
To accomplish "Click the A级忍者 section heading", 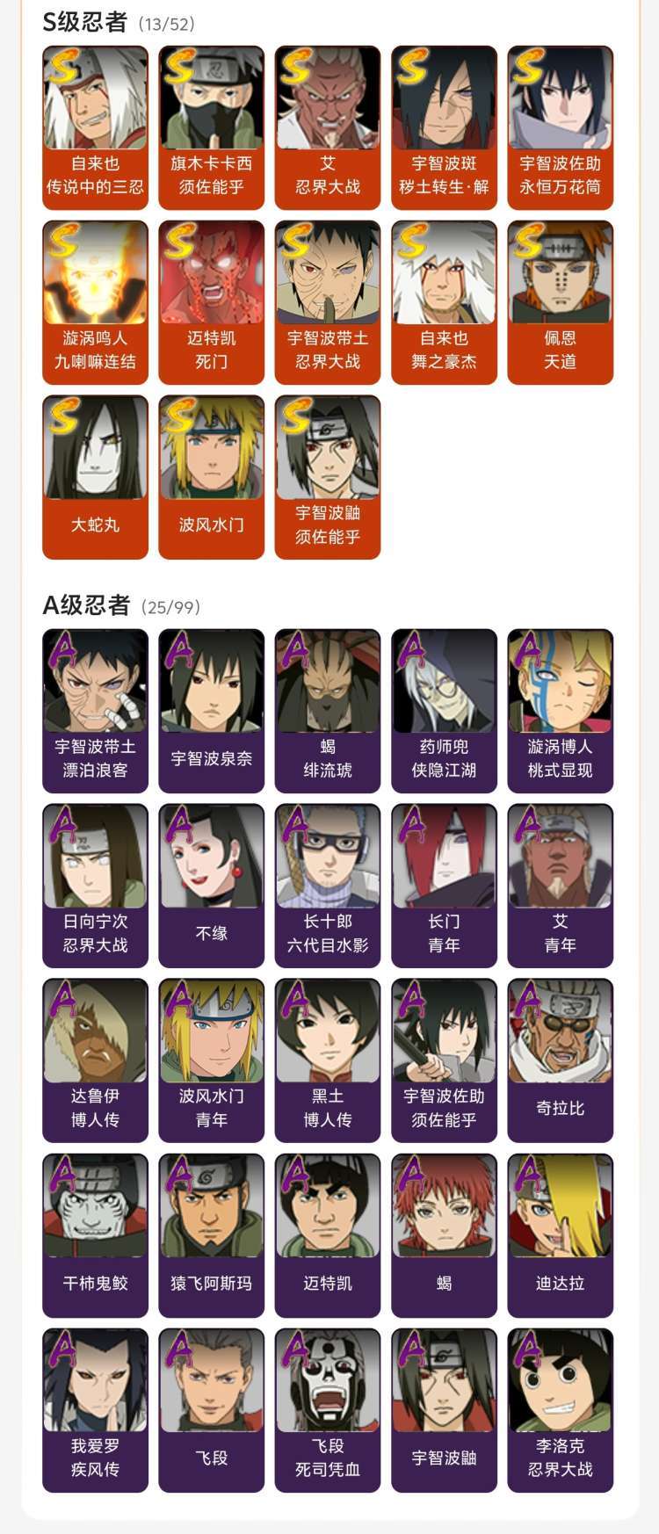I will coord(86,605).
